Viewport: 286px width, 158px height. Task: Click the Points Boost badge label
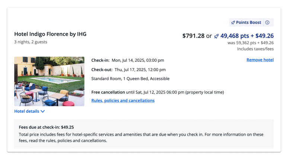[248, 22]
